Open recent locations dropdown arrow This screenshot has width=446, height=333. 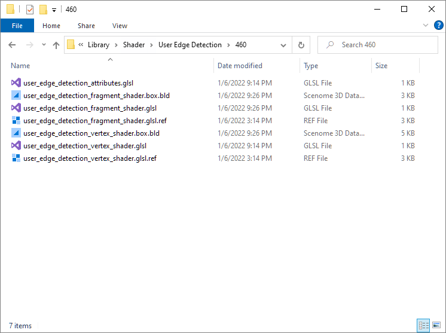tap(44, 45)
